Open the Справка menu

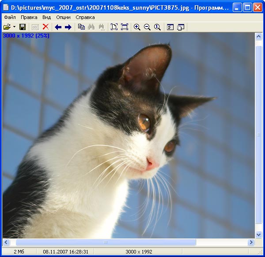click(85, 17)
